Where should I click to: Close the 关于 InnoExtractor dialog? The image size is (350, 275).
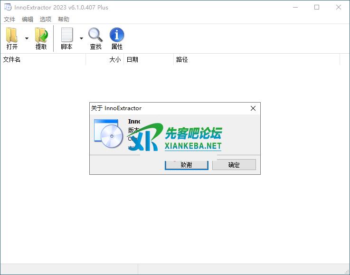(253, 108)
